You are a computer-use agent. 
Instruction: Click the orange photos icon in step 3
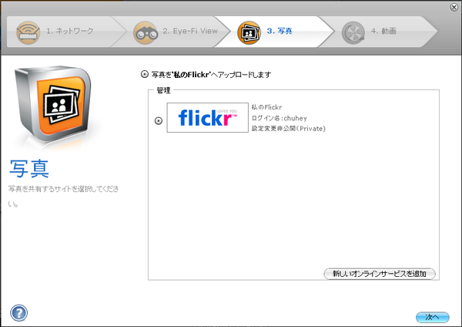[x=249, y=32]
